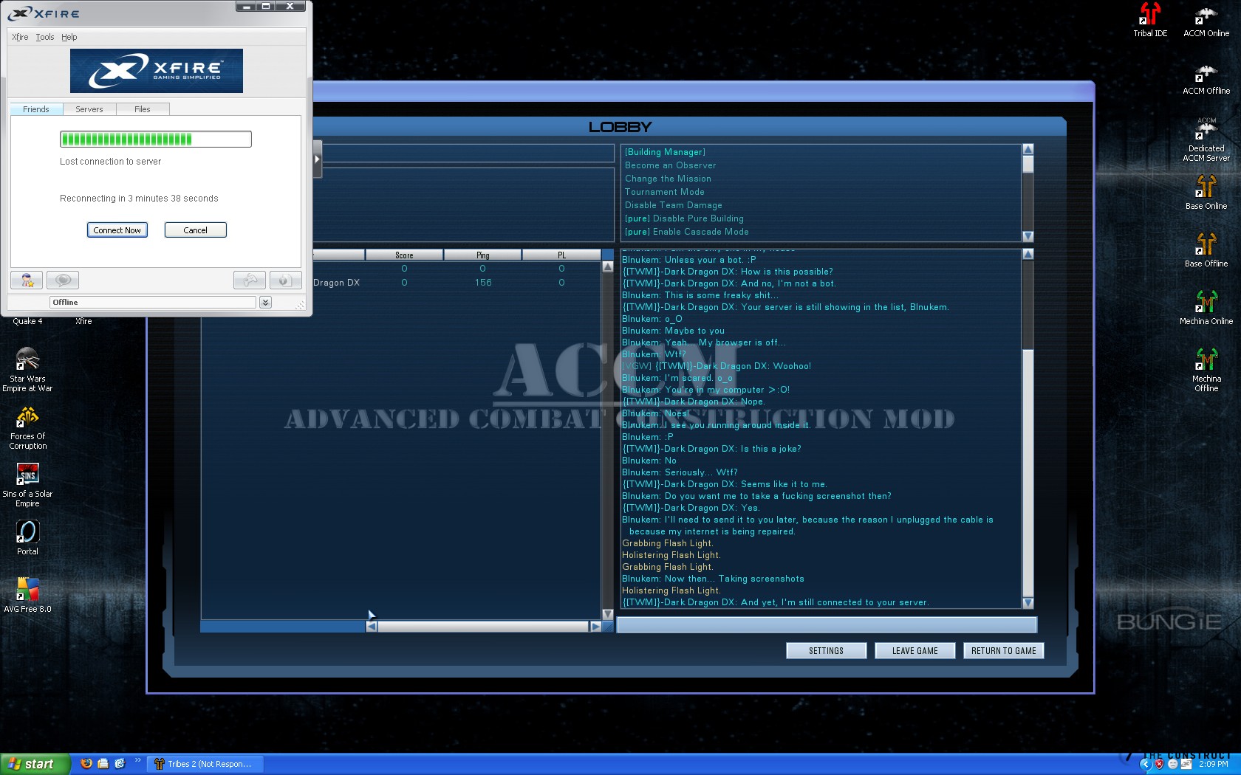Click Xfire chat bubble icon button
Viewport: 1241px width, 775px height.
pyautogui.click(x=63, y=280)
